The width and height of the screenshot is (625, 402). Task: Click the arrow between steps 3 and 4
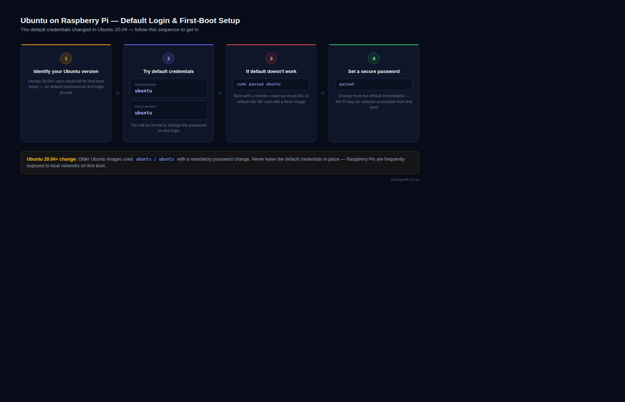pyautogui.click(x=323, y=93)
